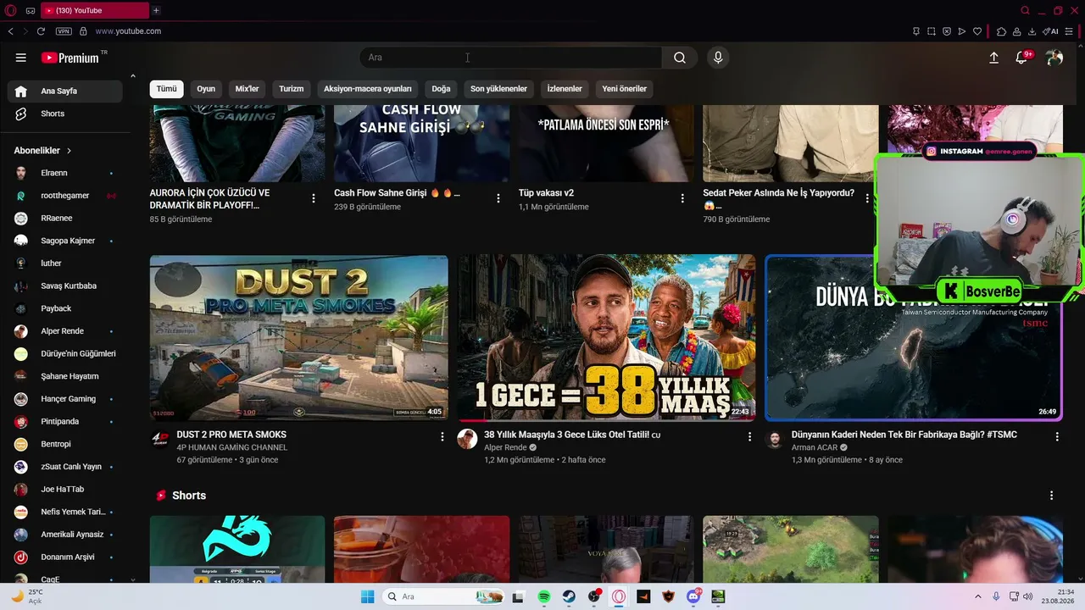Viewport: 1085px width, 610px height.
Task: Show hidden system tray icons chevron
Action: click(978, 596)
